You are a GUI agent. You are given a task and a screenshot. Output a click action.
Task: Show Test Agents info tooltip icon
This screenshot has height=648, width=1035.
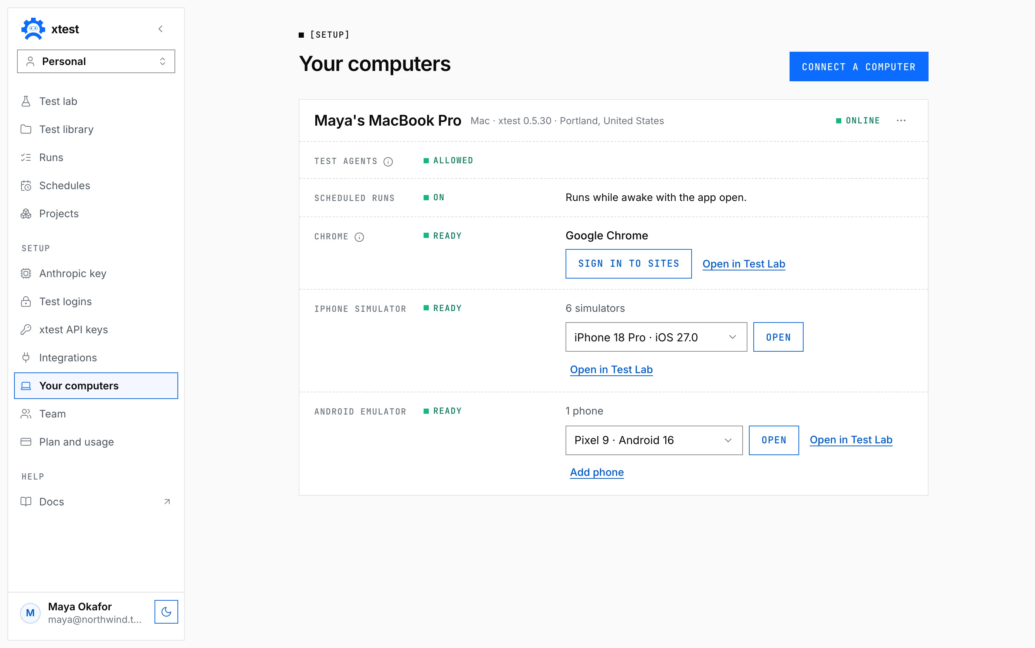tap(388, 161)
